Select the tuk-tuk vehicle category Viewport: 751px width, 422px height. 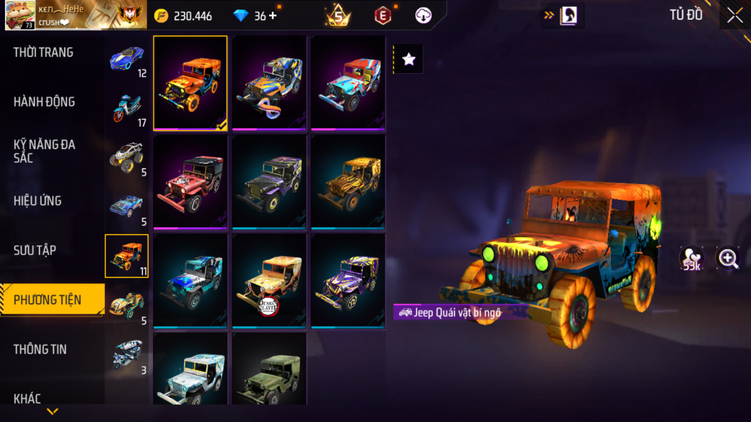pos(127,356)
